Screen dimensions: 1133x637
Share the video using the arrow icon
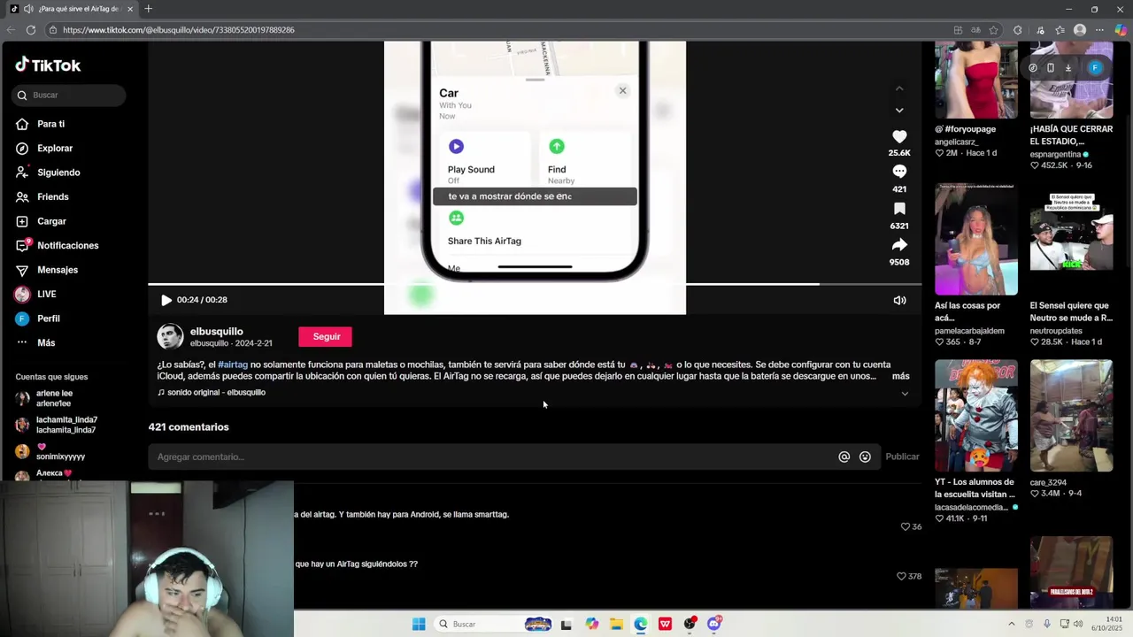point(899,245)
